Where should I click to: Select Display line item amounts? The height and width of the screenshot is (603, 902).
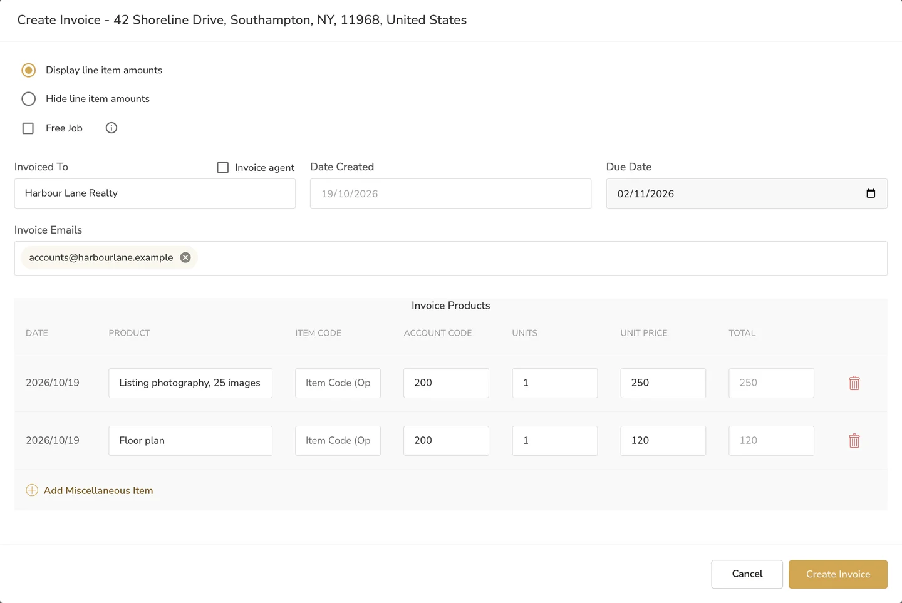29,70
